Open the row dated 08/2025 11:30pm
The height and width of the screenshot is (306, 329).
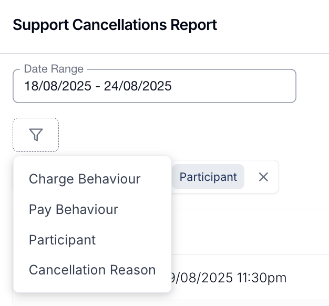pyautogui.click(x=228, y=278)
